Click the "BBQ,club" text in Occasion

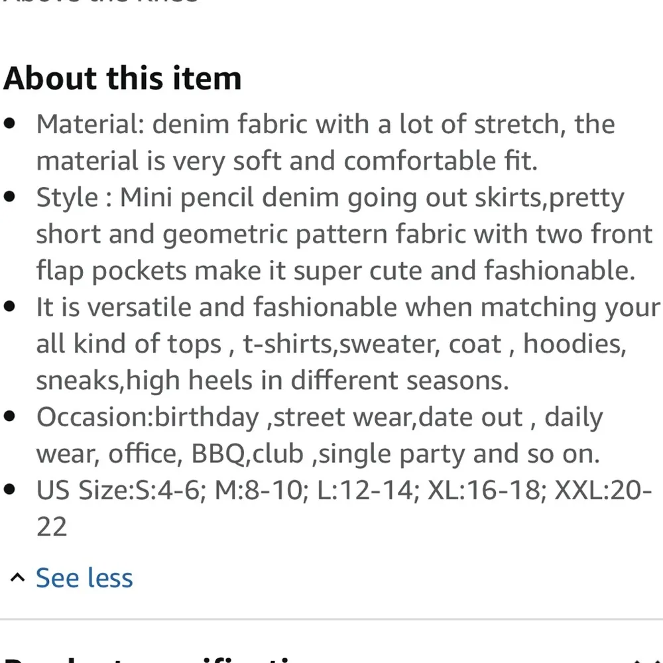click(247, 453)
